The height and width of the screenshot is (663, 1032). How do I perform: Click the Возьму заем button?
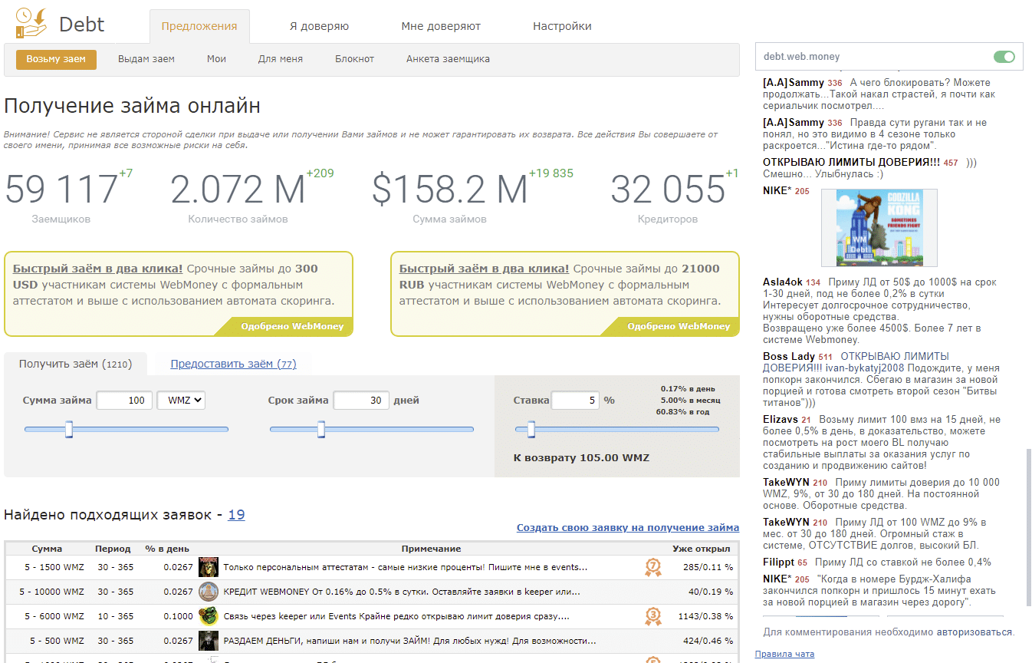[x=56, y=59]
